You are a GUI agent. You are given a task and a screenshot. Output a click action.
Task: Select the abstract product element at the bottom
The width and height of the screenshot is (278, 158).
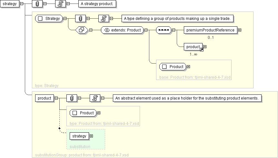coord(44,98)
